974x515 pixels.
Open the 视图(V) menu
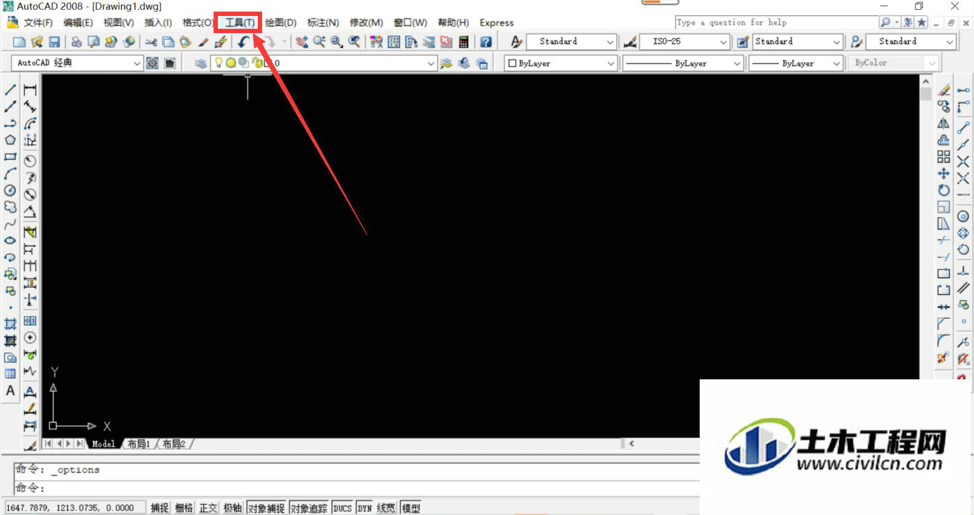pyautogui.click(x=118, y=23)
